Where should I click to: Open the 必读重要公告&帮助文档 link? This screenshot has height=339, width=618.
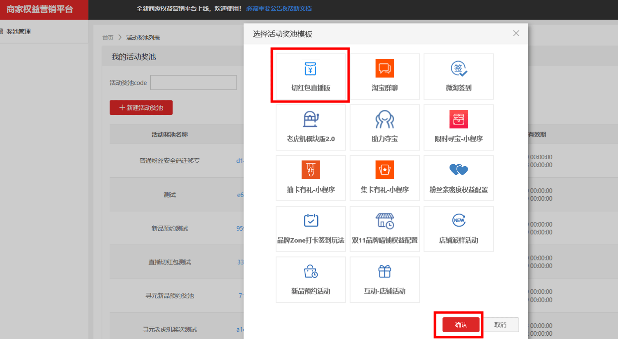click(279, 9)
